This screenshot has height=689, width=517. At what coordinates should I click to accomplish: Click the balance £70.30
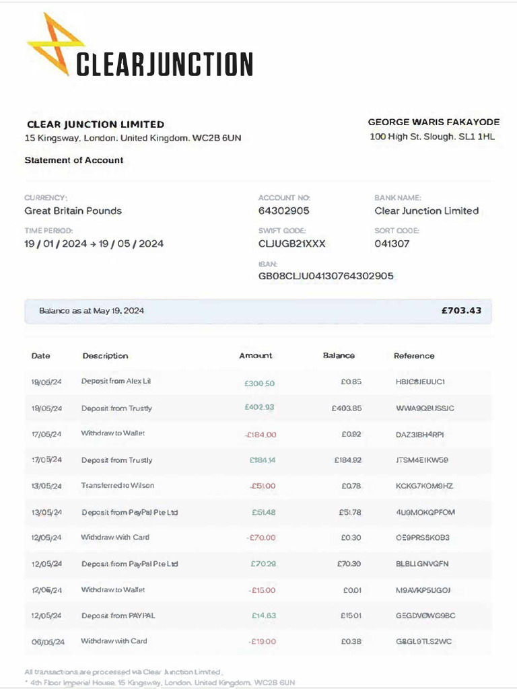(349, 564)
